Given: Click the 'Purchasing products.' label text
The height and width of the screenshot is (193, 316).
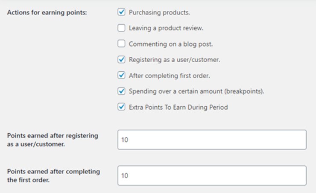Looking at the screenshot, I should click(x=159, y=12).
